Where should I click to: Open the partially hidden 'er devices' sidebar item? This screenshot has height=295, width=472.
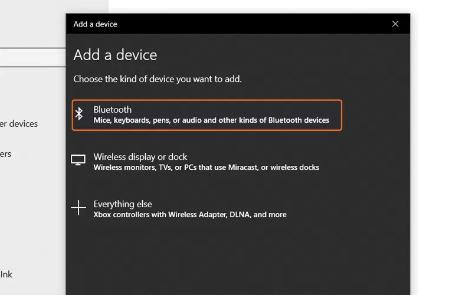[19, 124]
